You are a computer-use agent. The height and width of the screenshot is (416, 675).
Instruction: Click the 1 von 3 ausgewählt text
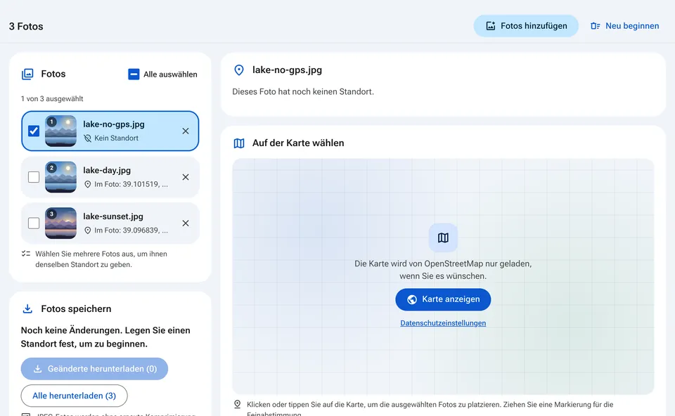pos(52,98)
